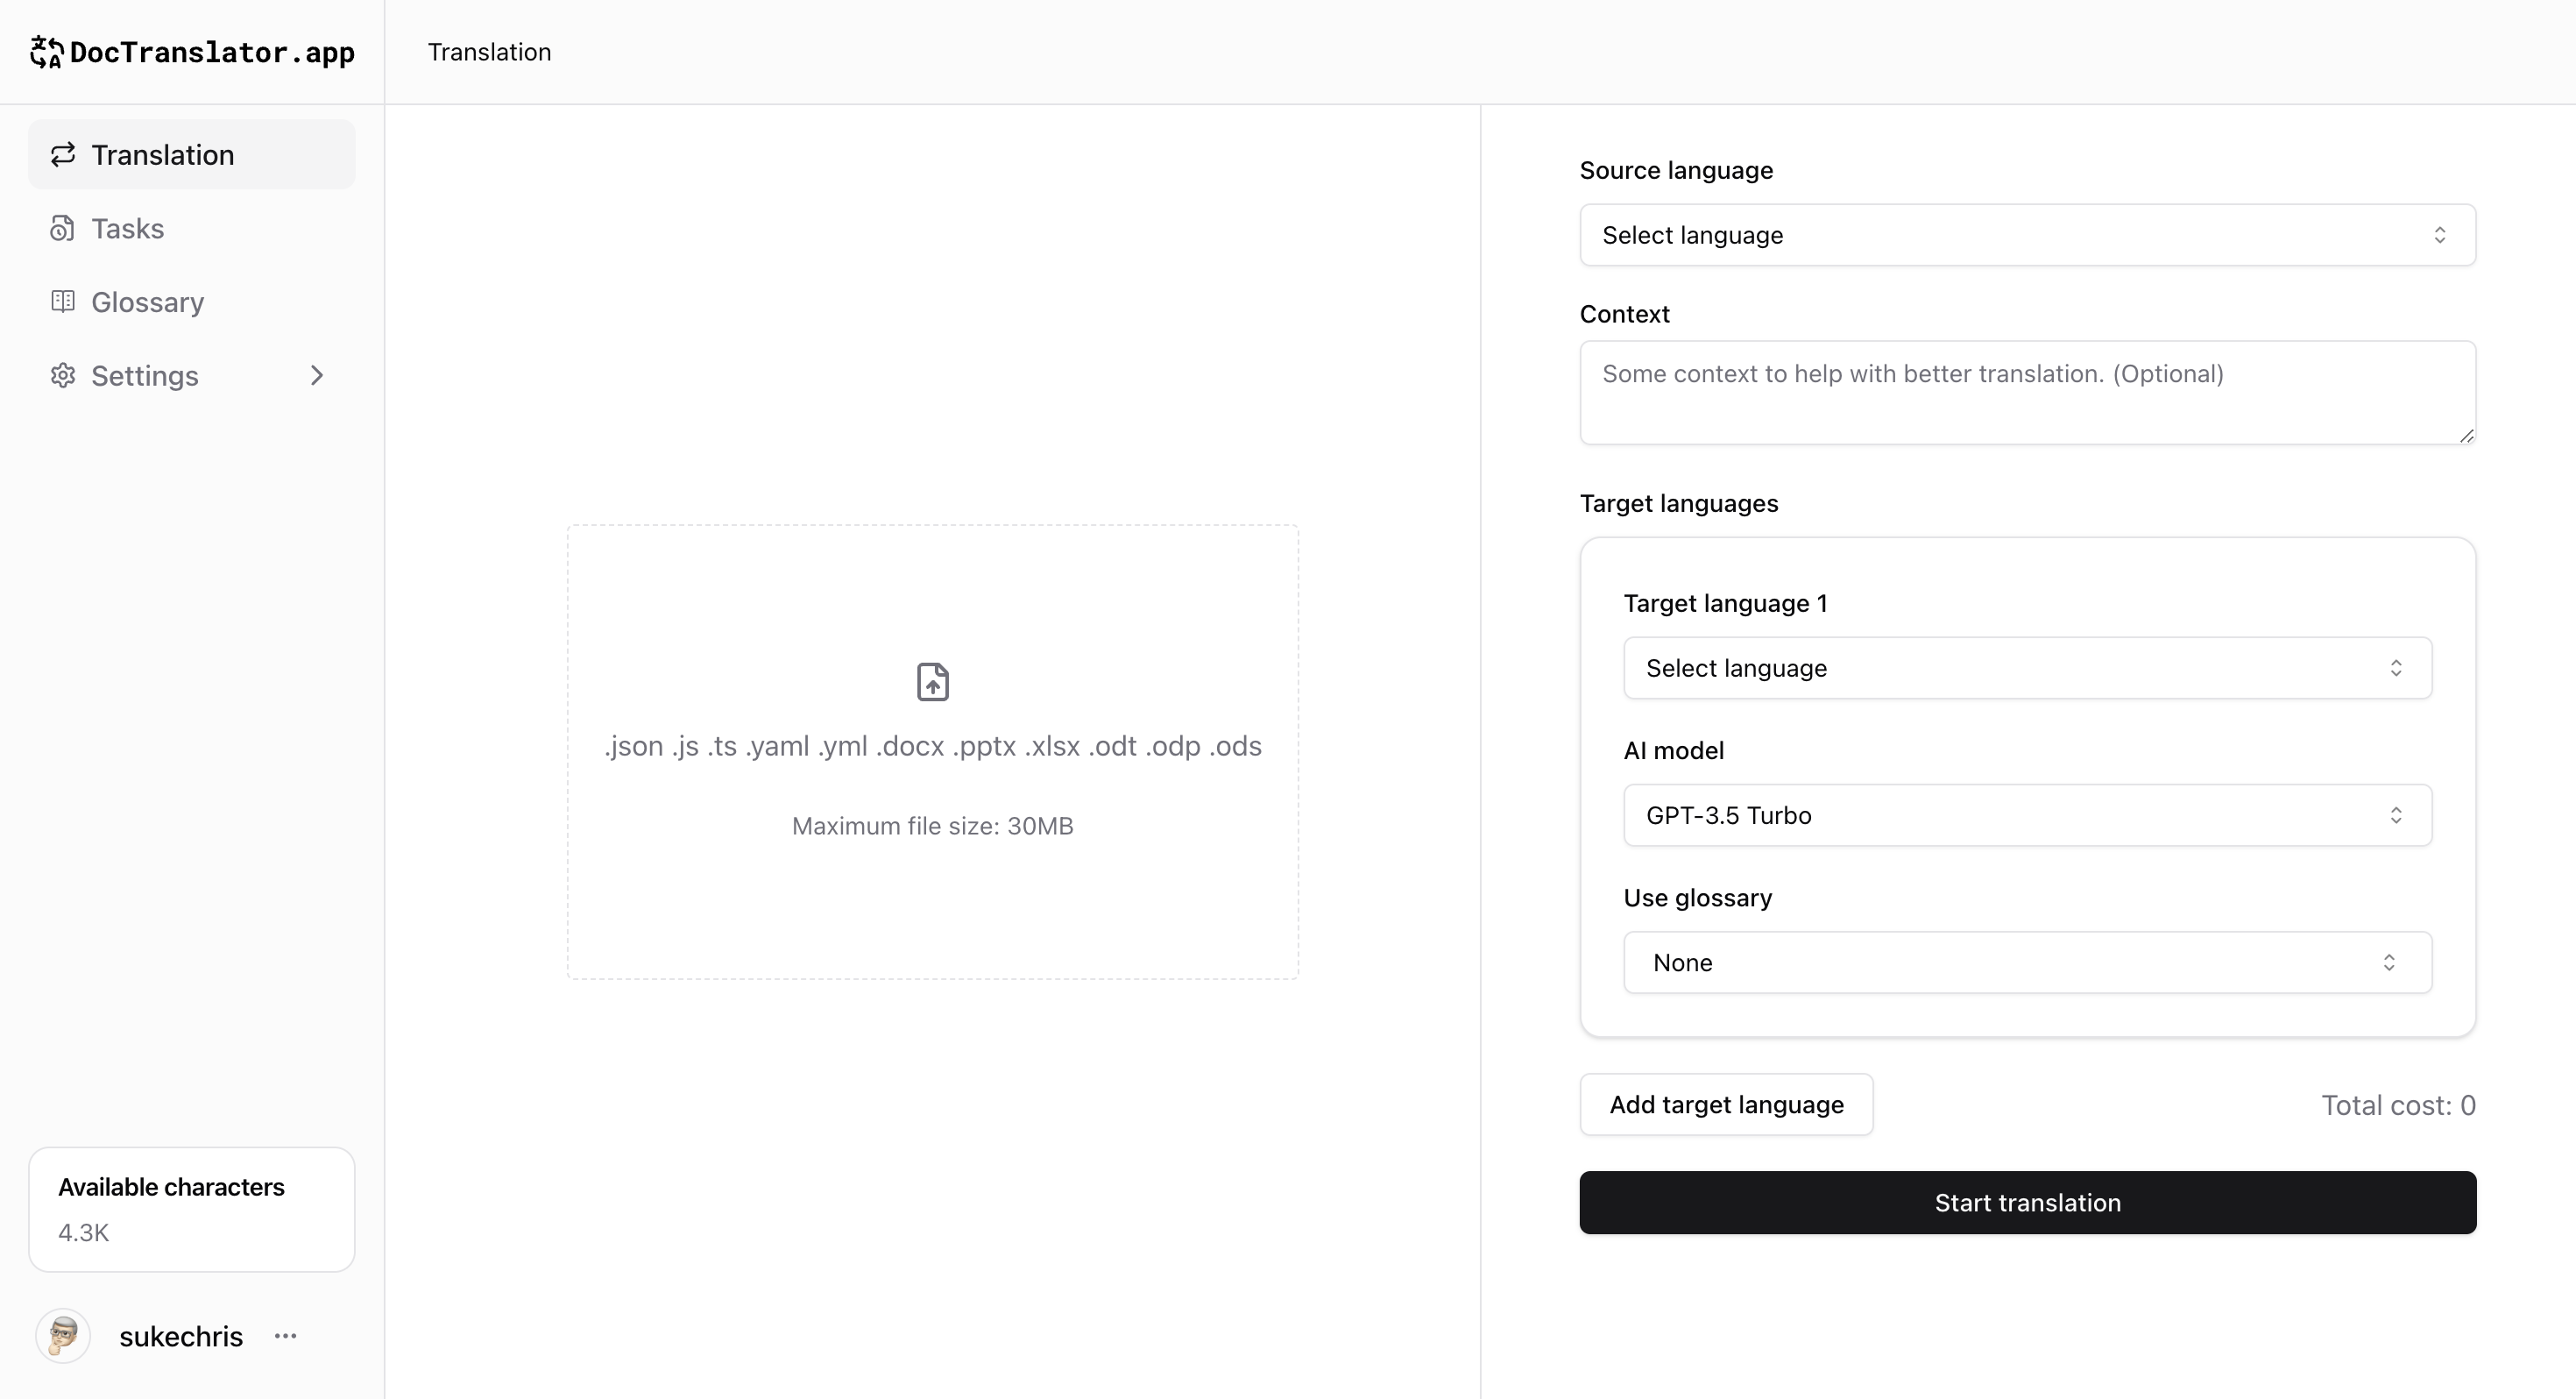Click the Available characters card
The image size is (2576, 1399).
coord(191,1209)
